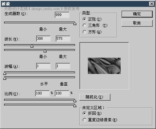Click the 随机化 (Randomize) button
The image size is (156, 129).
95,97
